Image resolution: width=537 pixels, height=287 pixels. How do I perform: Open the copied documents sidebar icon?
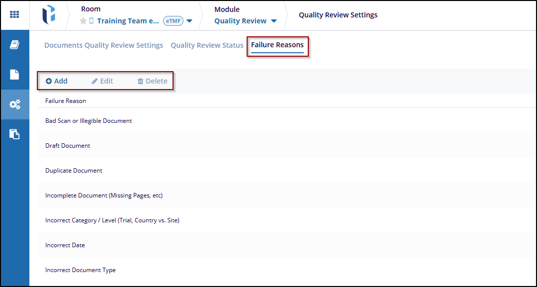tap(14, 134)
